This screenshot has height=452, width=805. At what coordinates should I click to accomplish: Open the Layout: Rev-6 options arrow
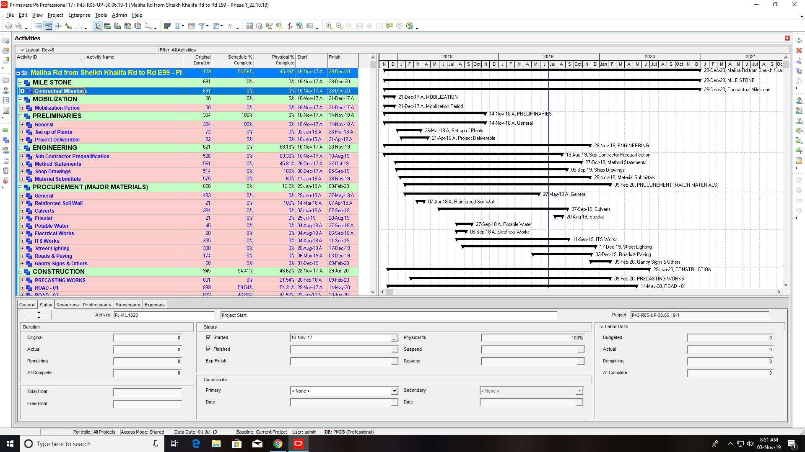click(22, 50)
